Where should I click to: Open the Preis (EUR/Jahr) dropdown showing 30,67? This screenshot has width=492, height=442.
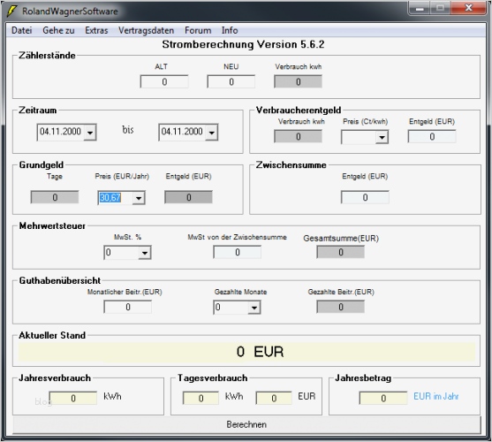point(139,198)
